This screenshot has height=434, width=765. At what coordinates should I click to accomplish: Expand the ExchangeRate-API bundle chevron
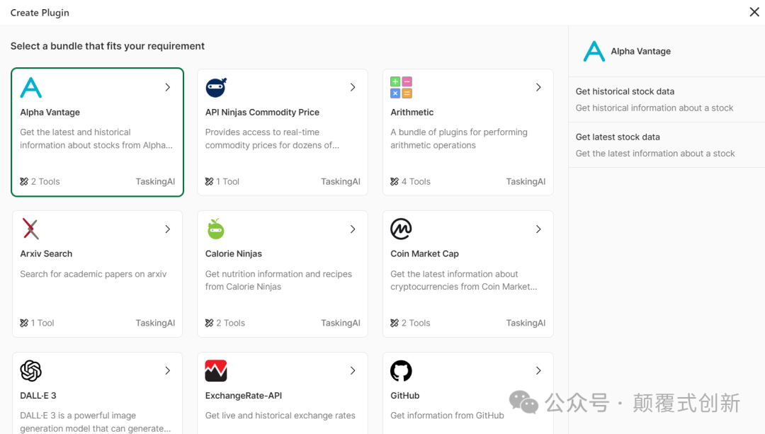[x=353, y=370]
